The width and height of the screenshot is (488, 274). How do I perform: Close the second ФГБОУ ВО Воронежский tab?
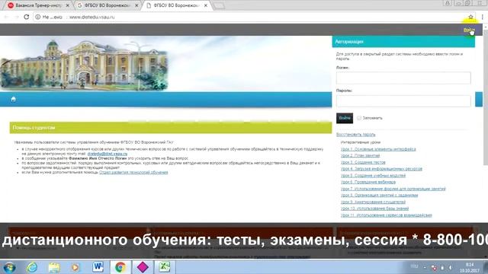pyautogui.click(x=136, y=5)
